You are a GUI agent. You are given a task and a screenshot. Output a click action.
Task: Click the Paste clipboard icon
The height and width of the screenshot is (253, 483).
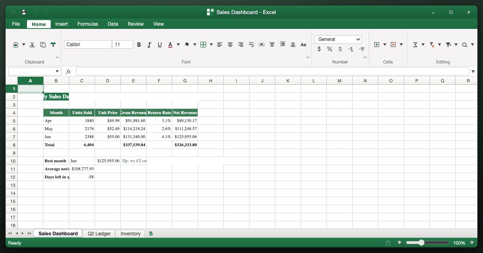click(16, 45)
